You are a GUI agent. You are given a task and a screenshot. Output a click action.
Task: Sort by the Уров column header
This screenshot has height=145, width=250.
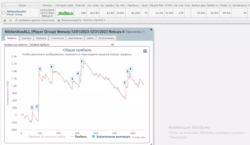pyautogui.click(x=144, y=5)
